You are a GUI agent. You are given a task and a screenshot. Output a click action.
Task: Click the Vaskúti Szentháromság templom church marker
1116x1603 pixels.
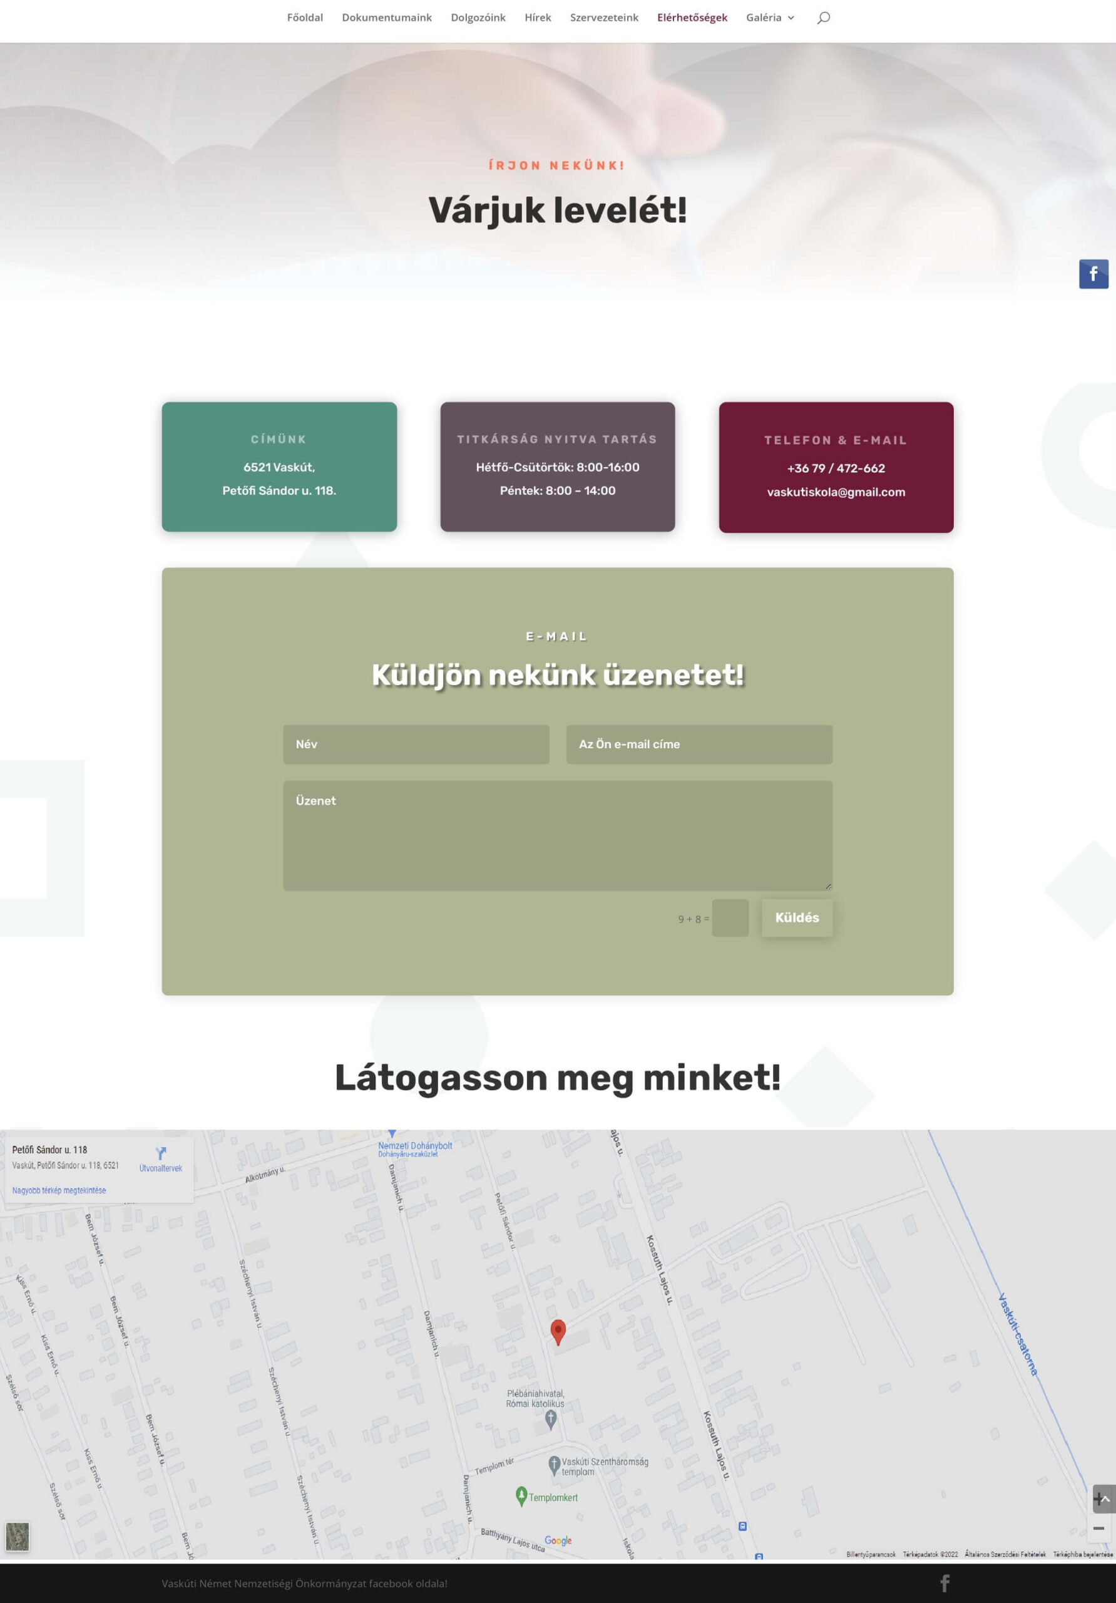(x=554, y=1464)
